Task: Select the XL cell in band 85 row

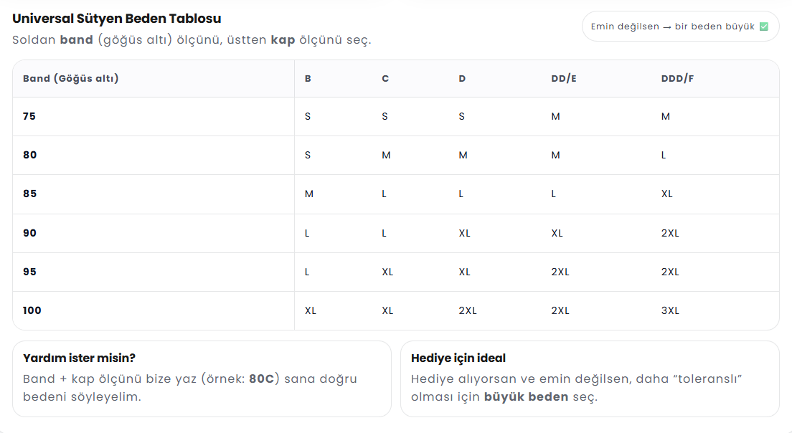Action: coord(667,194)
